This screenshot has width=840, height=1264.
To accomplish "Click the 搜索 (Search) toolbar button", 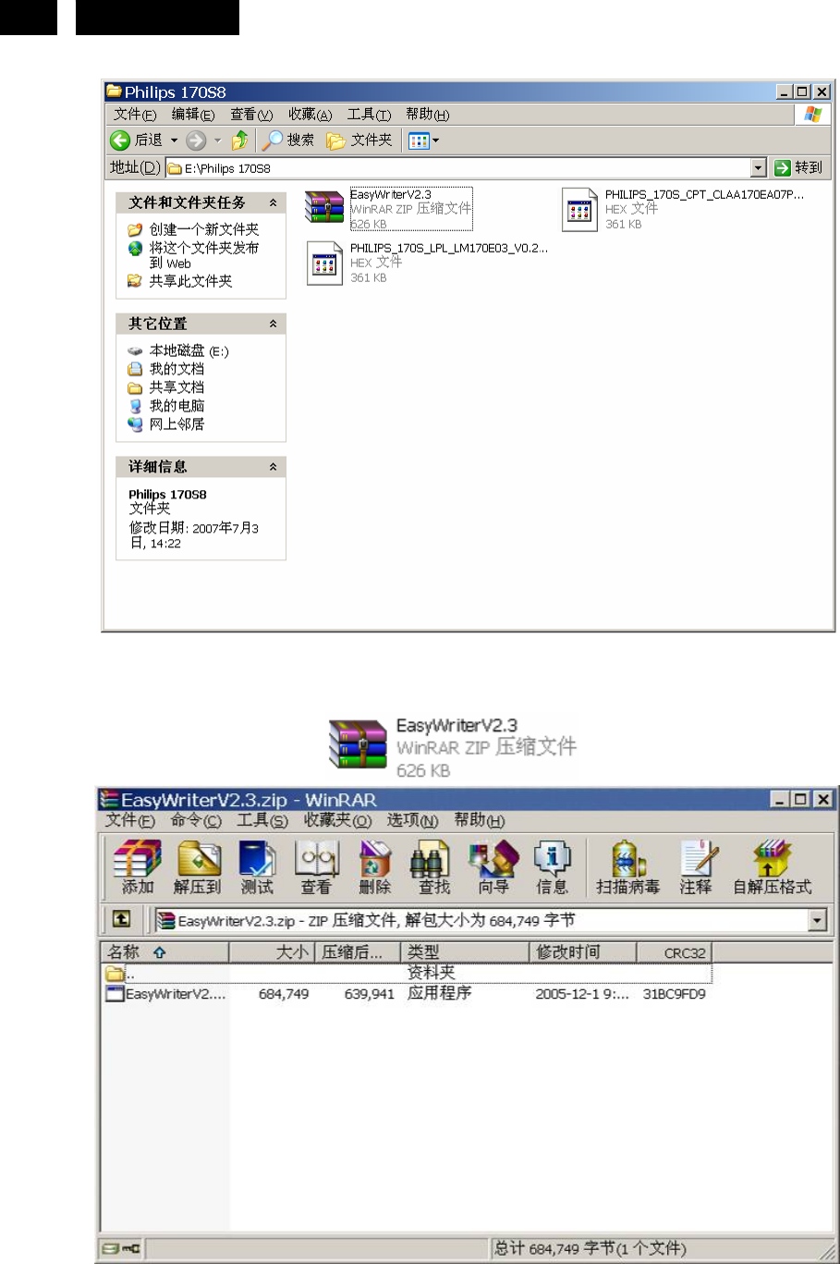I will tap(287, 140).
